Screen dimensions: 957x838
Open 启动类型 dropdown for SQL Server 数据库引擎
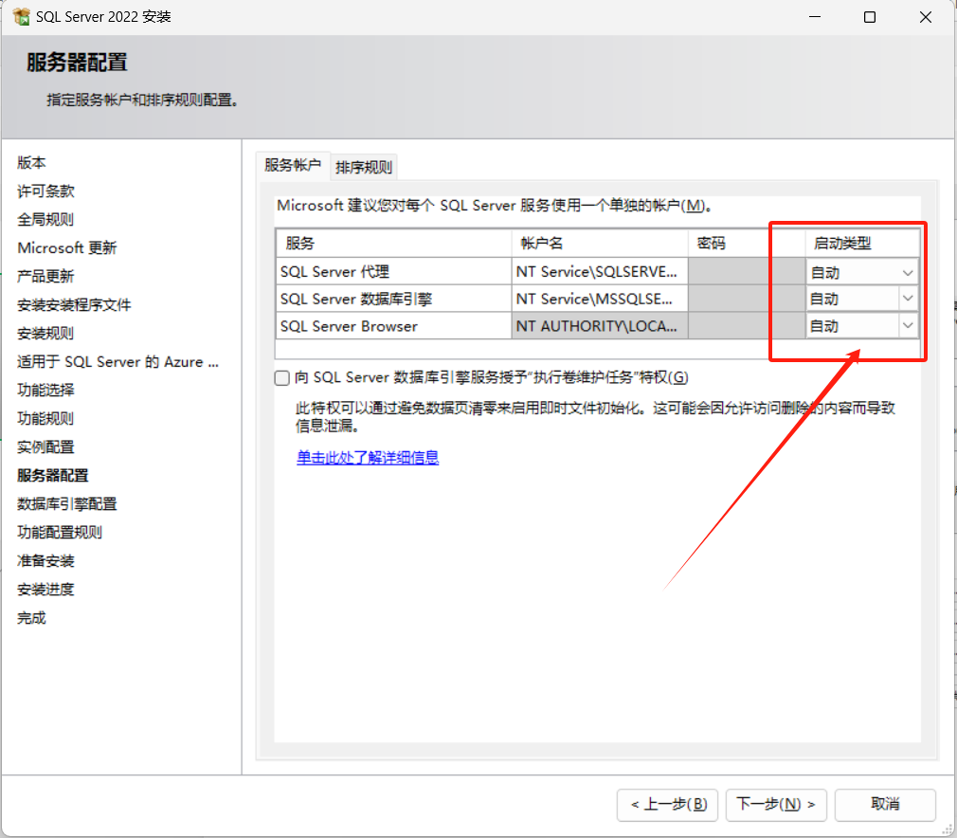tap(908, 299)
